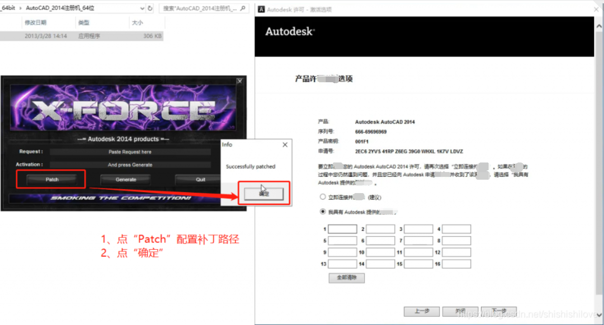This screenshot has width=604, height=325.
Task: Refresh the Explorer folder view
Action: 150,8
